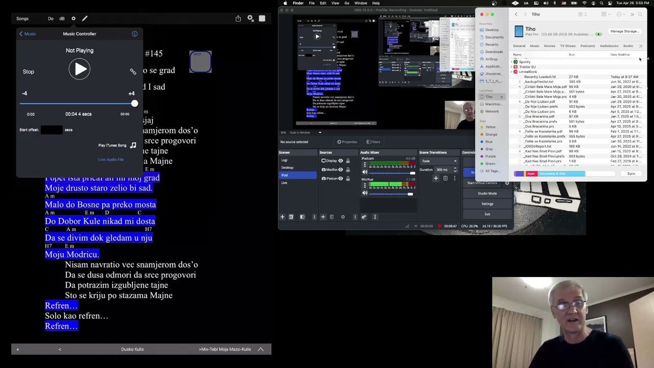
Task: Add a new scene in OBS Scenes panel
Action: pyautogui.click(x=282, y=217)
